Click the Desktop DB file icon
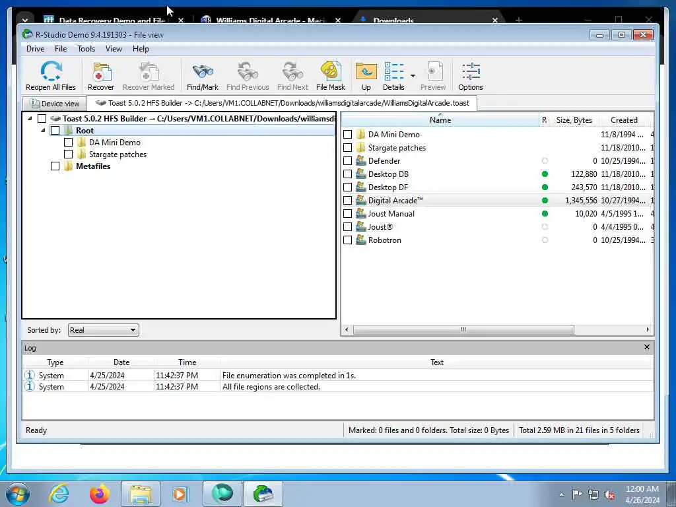 [x=361, y=174]
